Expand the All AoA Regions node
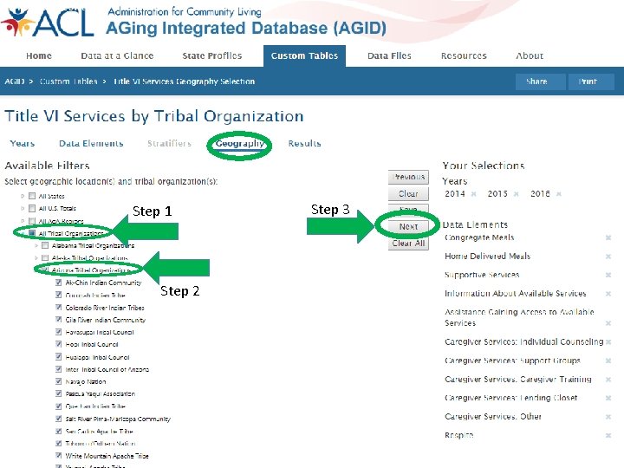Viewport: 624px width, 468px height. [x=23, y=221]
